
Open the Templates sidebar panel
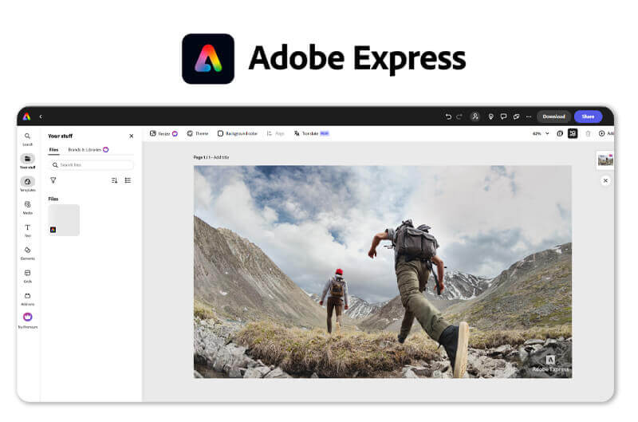[27, 184]
